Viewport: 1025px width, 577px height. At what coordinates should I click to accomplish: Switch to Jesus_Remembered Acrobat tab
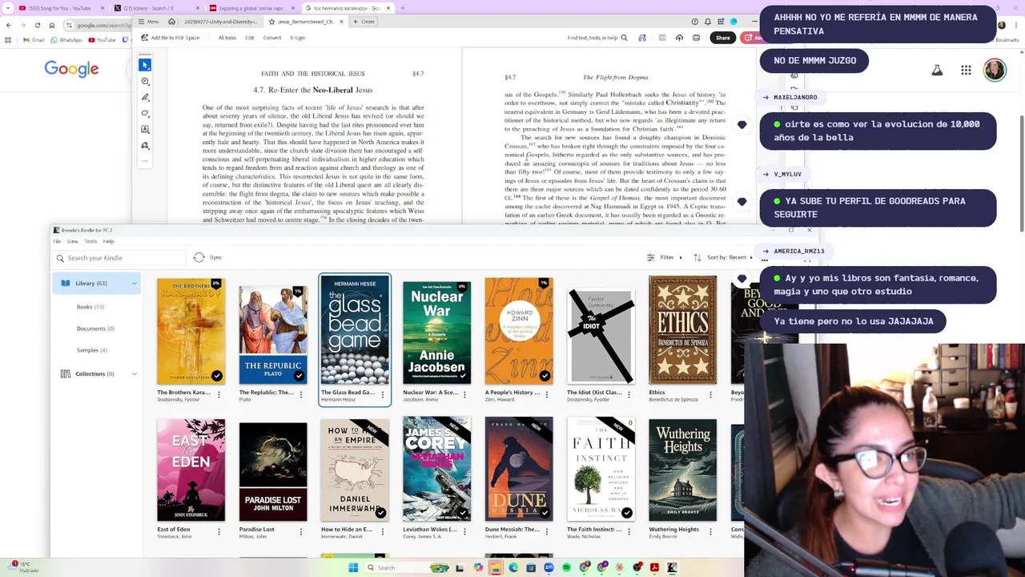(305, 22)
